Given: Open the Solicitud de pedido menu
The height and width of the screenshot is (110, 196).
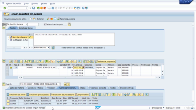Looking at the screenshot, I should coord(13,3).
